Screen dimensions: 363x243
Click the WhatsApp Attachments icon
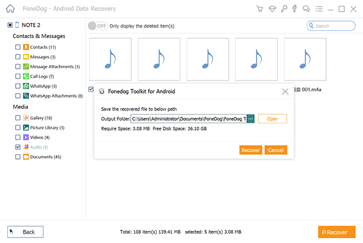pyautogui.click(x=26, y=96)
